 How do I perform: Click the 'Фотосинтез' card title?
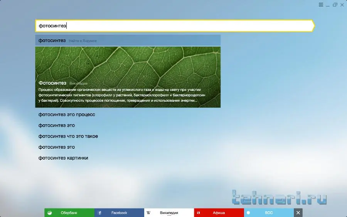coord(52,83)
